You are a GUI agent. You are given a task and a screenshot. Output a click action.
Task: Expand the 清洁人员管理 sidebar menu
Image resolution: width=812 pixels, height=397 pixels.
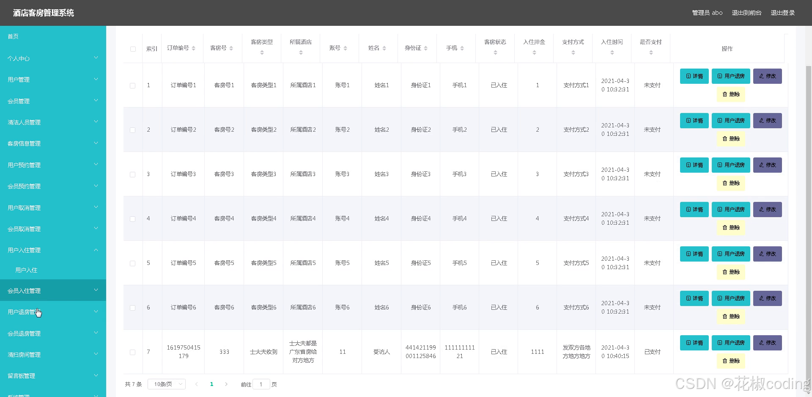[53, 122]
